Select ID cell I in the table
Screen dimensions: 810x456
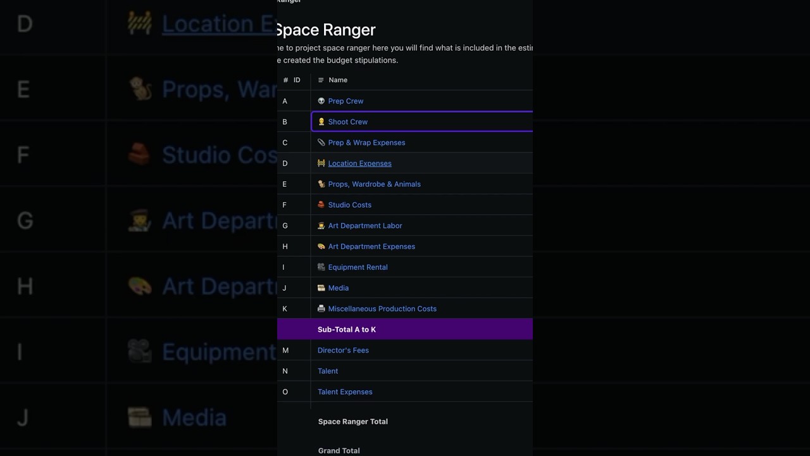coord(294,267)
